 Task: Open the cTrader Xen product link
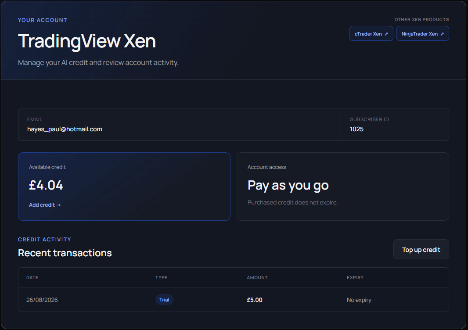pyautogui.click(x=371, y=34)
